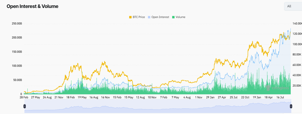
Task: Click the 19 May date label
Action: tap(82, 98)
